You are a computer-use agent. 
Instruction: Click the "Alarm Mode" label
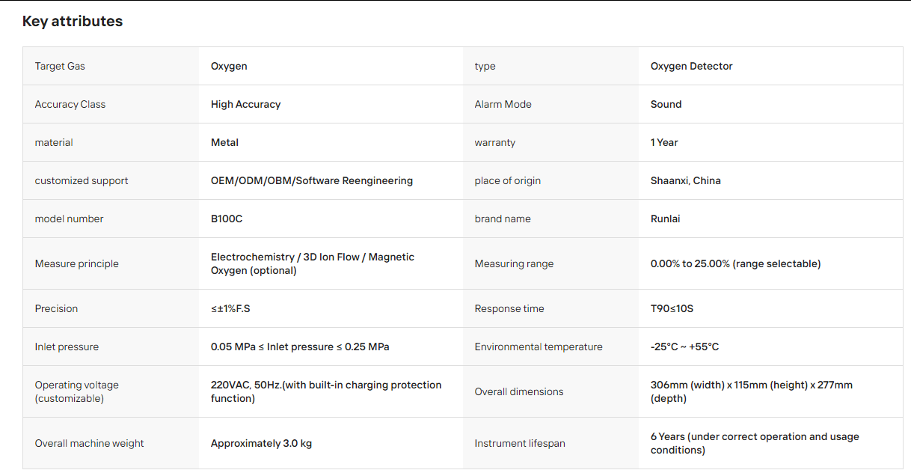503,104
